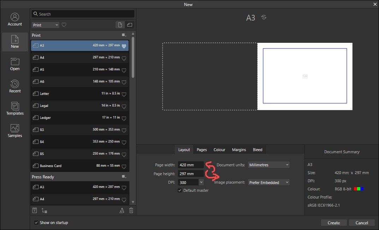The height and width of the screenshot is (230, 379).
Task: Favourite the A4 preset with the heart
Action: point(124,58)
